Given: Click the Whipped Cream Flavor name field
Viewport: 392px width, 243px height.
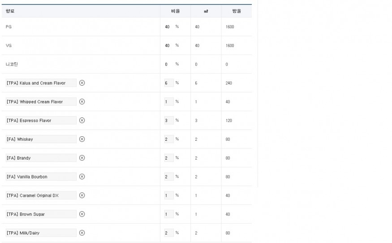Looking at the screenshot, I should coord(41,102).
